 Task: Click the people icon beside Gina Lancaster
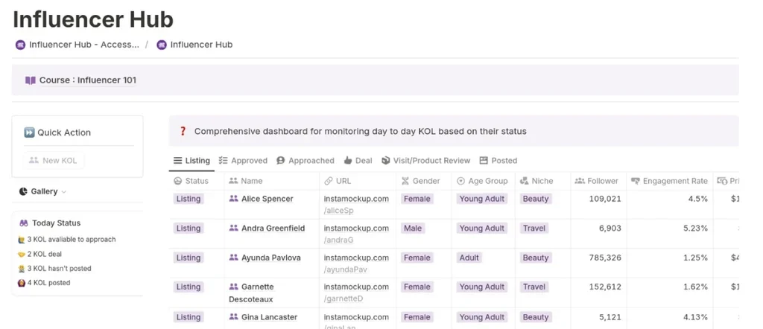(233, 317)
